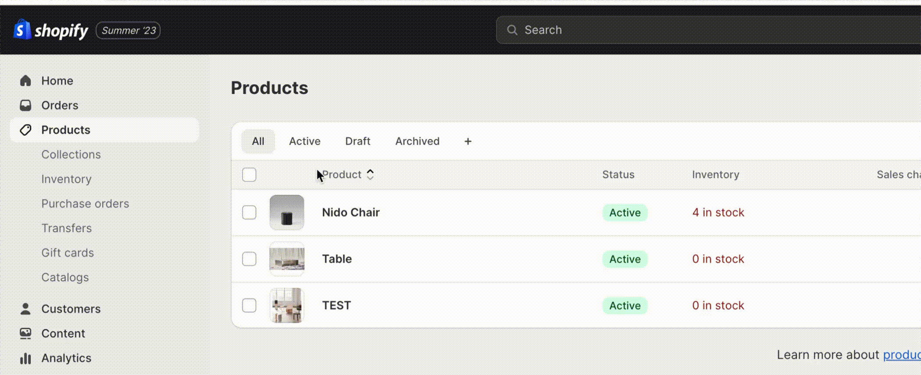Open Products in the sidebar

coord(104,130)
